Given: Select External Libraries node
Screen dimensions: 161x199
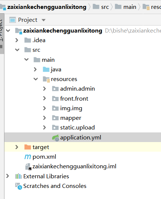Looking at the screenshot, I should [46, 176].
